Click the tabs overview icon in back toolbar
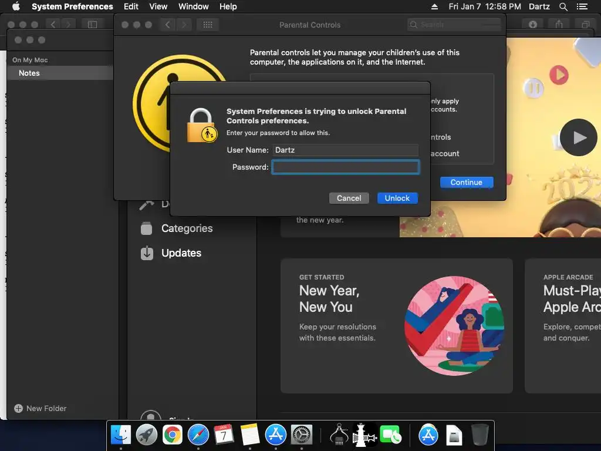This screenshot has width=601, height=451. pyautogui.click(x=585, y=25)
